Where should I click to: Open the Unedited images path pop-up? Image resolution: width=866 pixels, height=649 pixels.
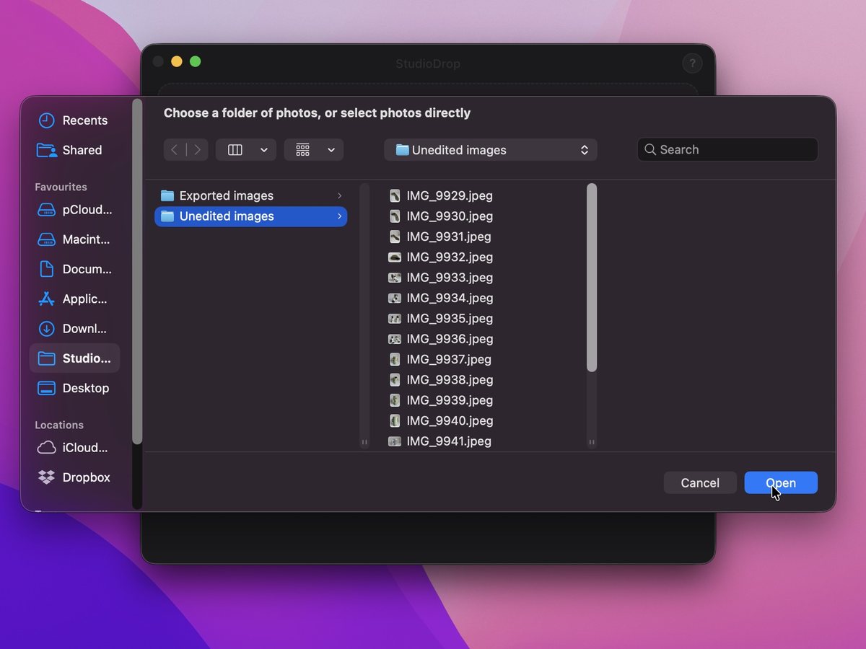[491, 150]
